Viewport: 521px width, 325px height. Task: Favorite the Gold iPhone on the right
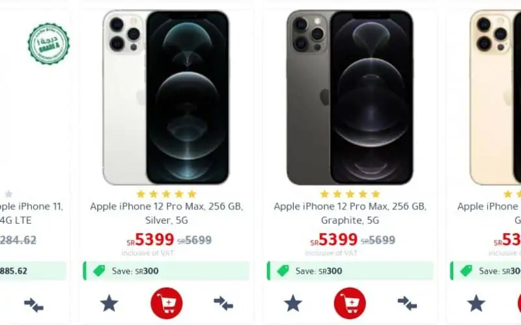click(x=476, y=303)
